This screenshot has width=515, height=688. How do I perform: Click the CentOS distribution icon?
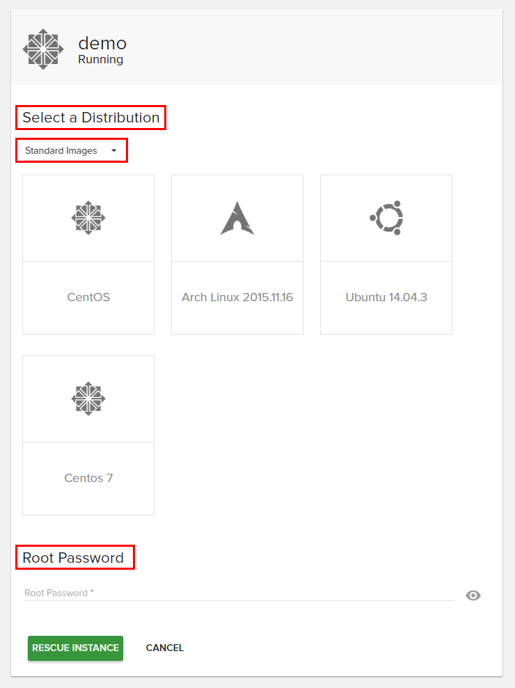tap(88, 217)
